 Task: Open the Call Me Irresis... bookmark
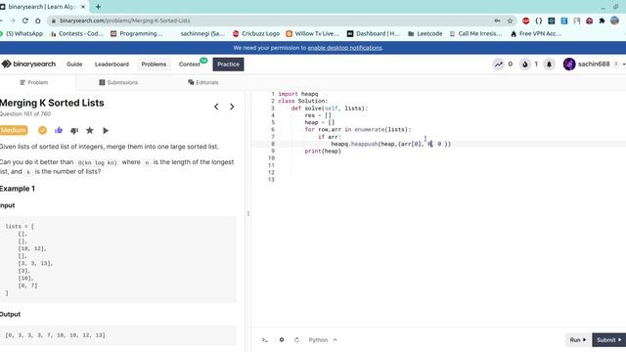click(476, 34)
